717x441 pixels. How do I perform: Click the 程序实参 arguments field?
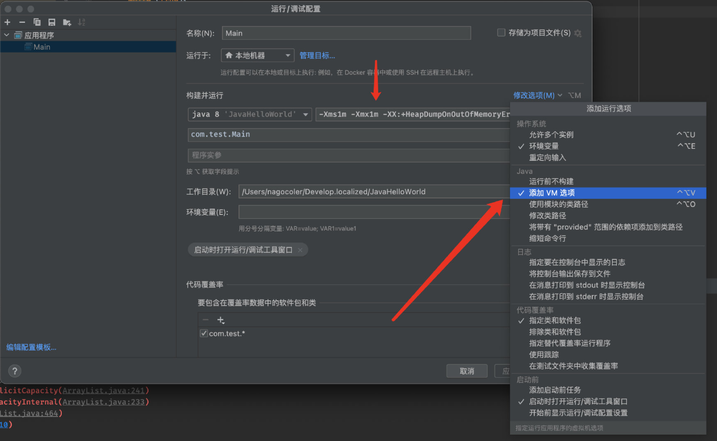pyautogui.click(x=349, y=155)
